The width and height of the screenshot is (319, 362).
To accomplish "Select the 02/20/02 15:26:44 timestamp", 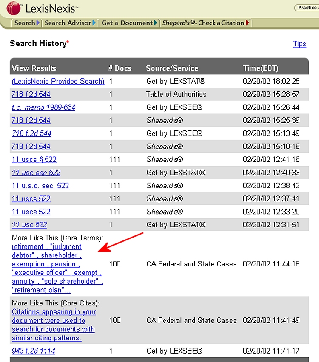I will (271, 107).
